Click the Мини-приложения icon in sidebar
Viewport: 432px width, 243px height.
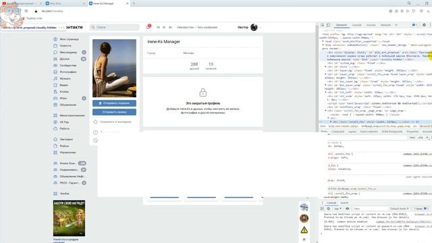point(55,115)
